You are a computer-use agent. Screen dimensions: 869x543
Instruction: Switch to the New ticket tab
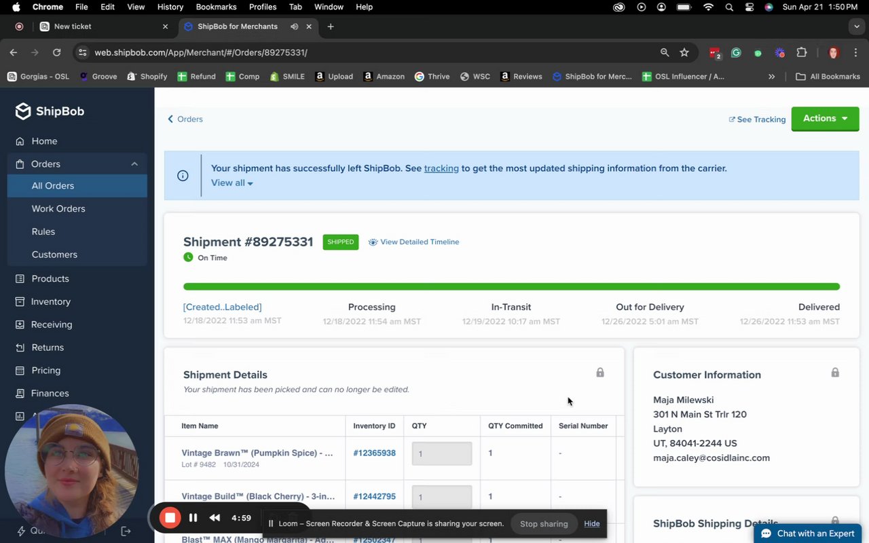103,26
